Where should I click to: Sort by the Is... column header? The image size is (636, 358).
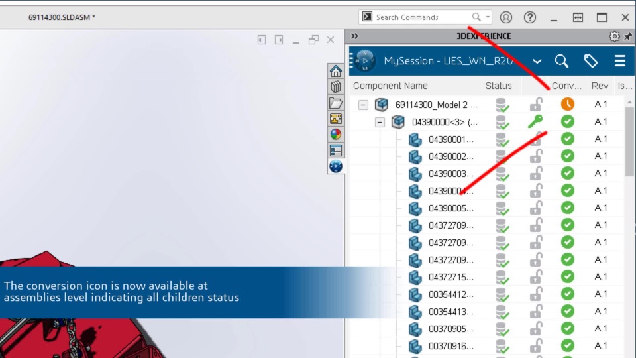tap(625, 86)
